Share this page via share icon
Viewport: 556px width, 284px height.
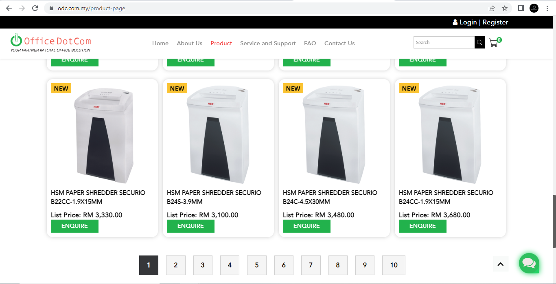(x=492, y=8)
